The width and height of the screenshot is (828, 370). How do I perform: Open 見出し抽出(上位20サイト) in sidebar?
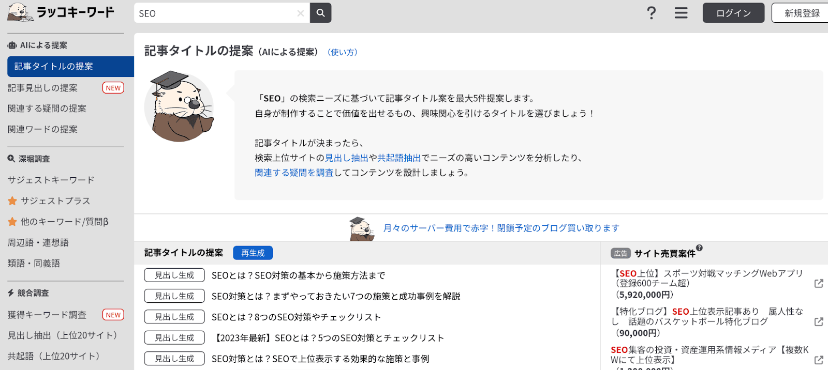[x=63, y=335]
